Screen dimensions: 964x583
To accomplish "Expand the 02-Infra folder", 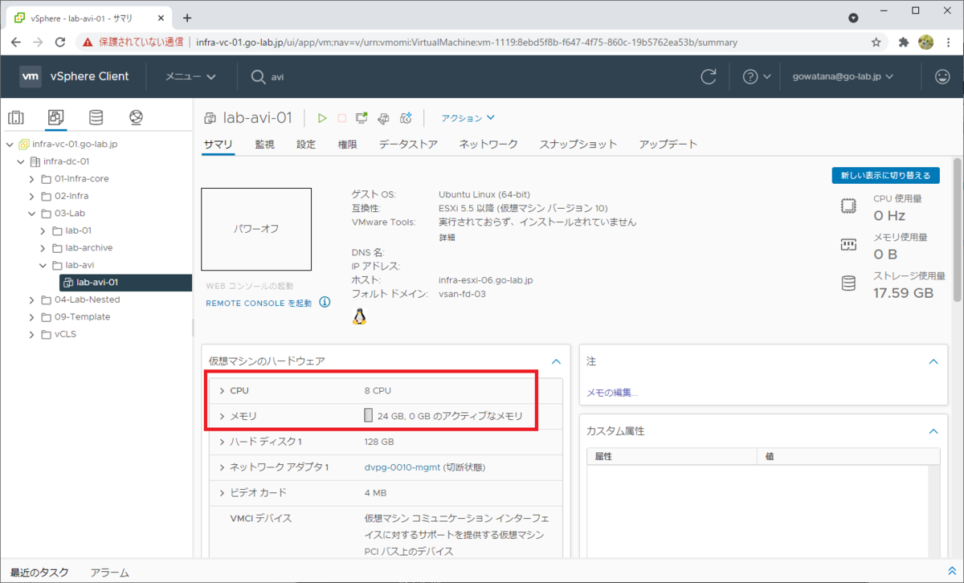I will 32,196.
